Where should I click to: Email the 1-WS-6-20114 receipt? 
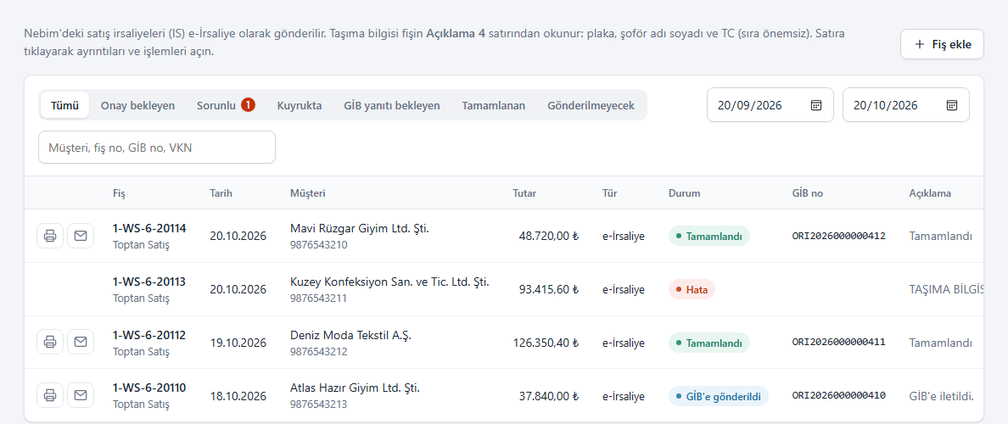[x=81, y=236]
